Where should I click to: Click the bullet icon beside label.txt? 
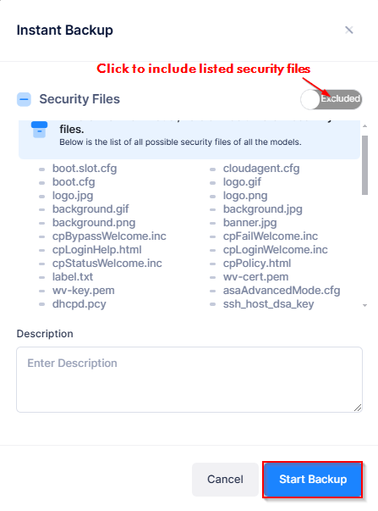42,278
